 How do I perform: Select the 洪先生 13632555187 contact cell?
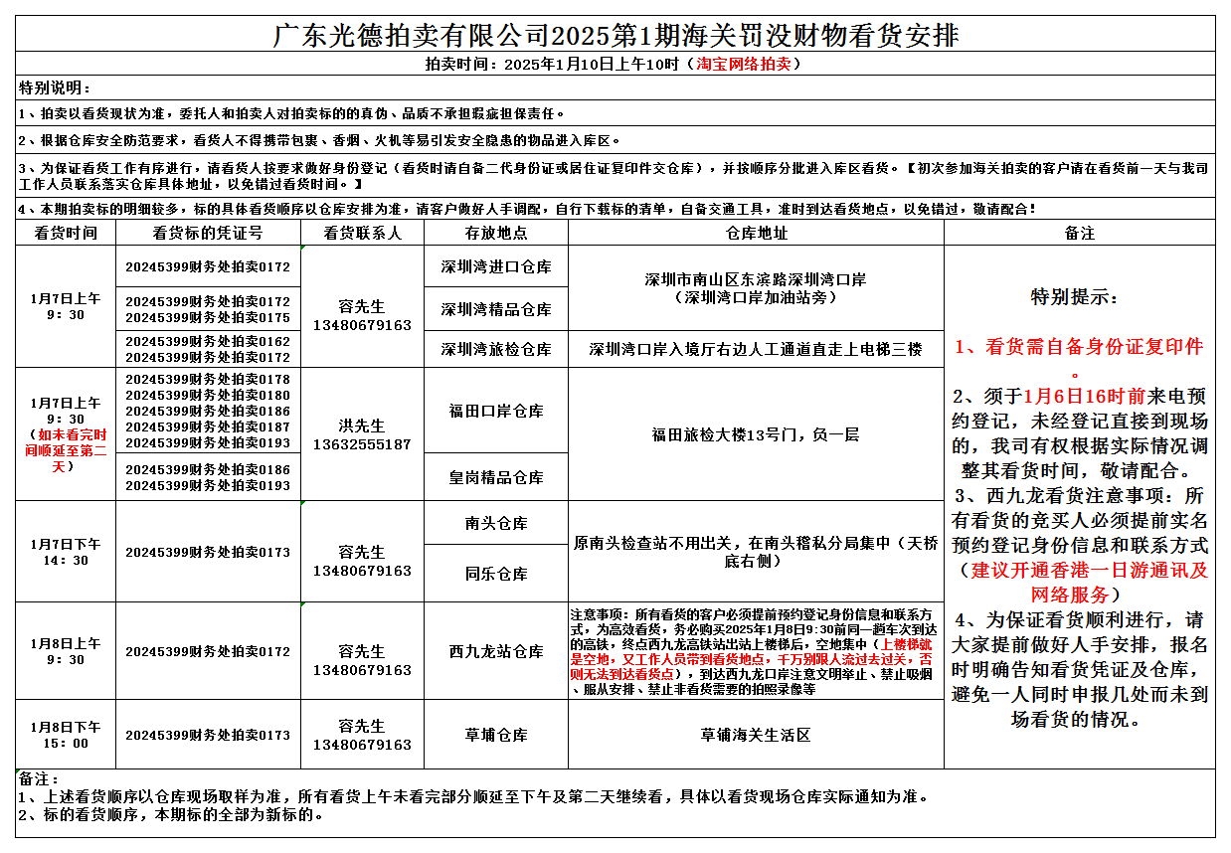click(362, 433)
